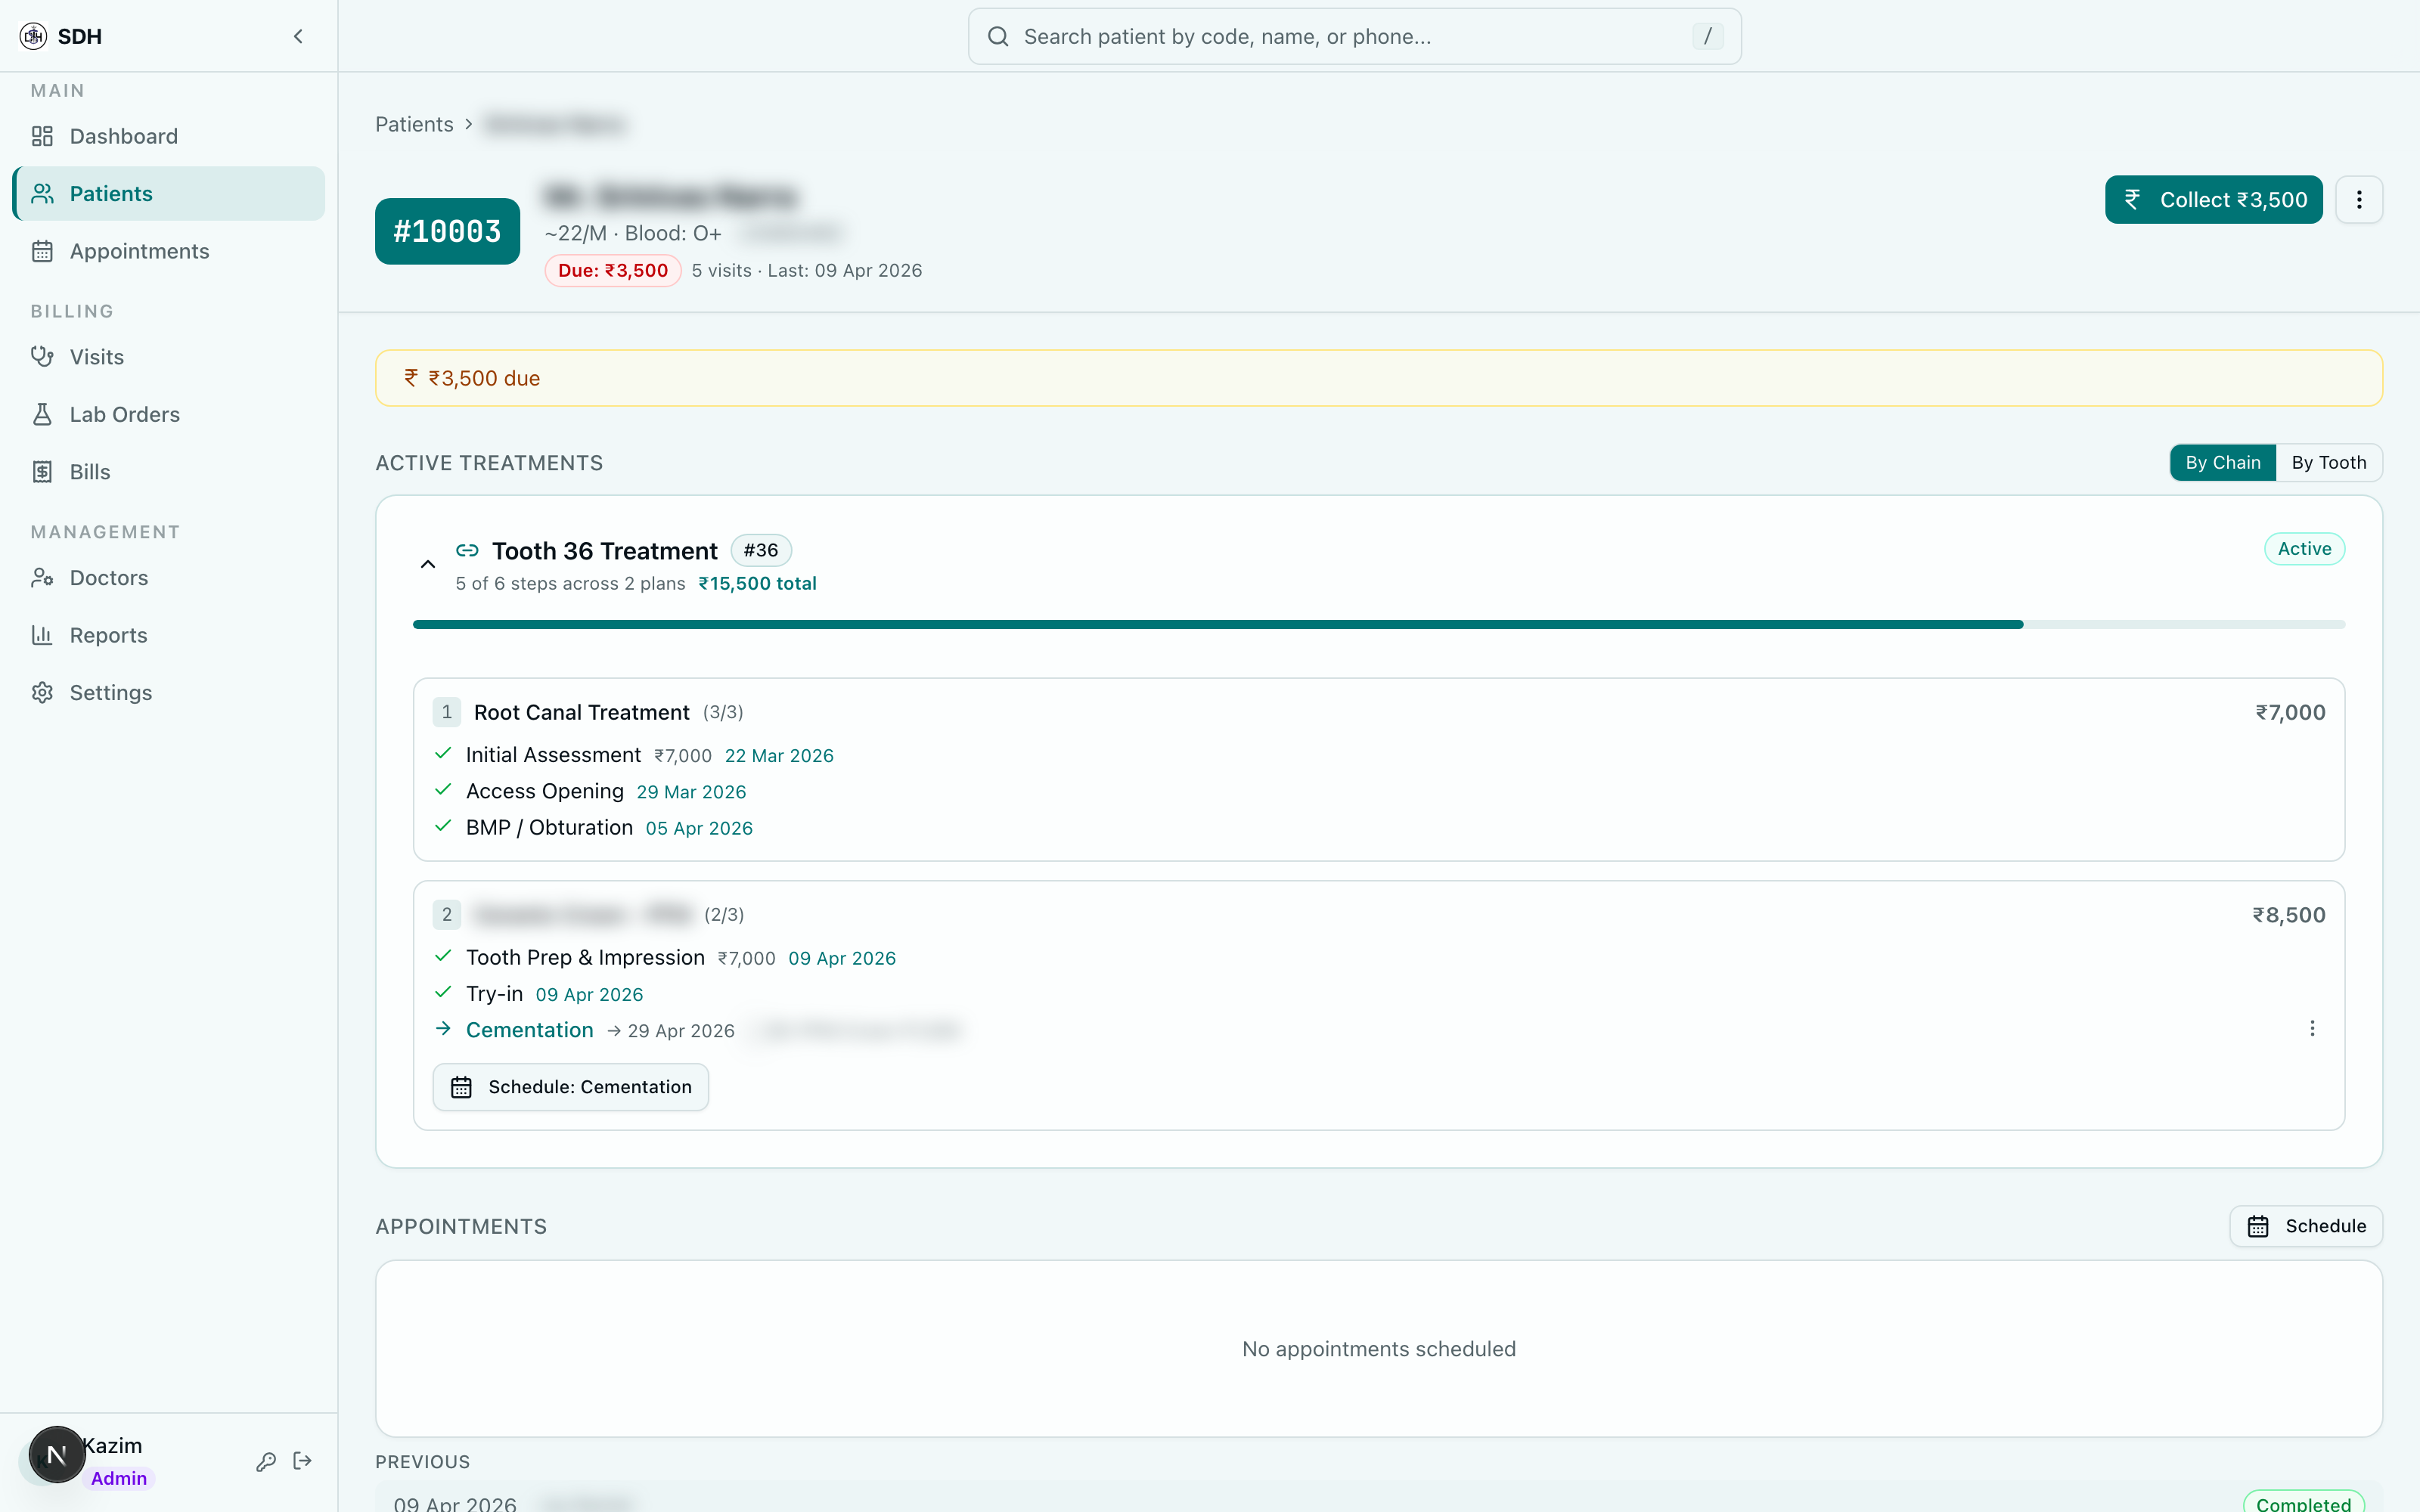Viewport: 2420px width, 1512px height.
Task: Click the Visits stethoscope icon
Action: pyautogui.click(x=42, y=357)
